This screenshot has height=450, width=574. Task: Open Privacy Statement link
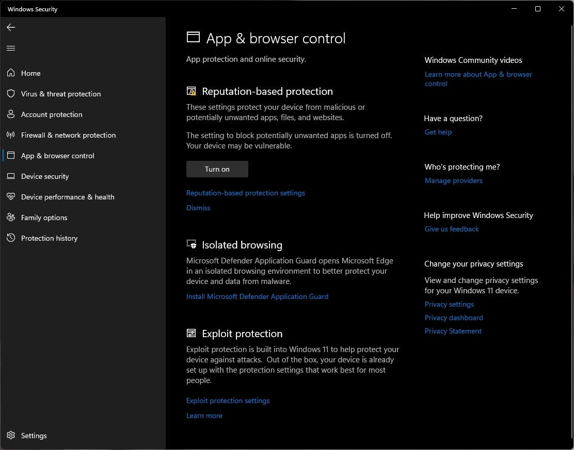[x=453, y=331]
